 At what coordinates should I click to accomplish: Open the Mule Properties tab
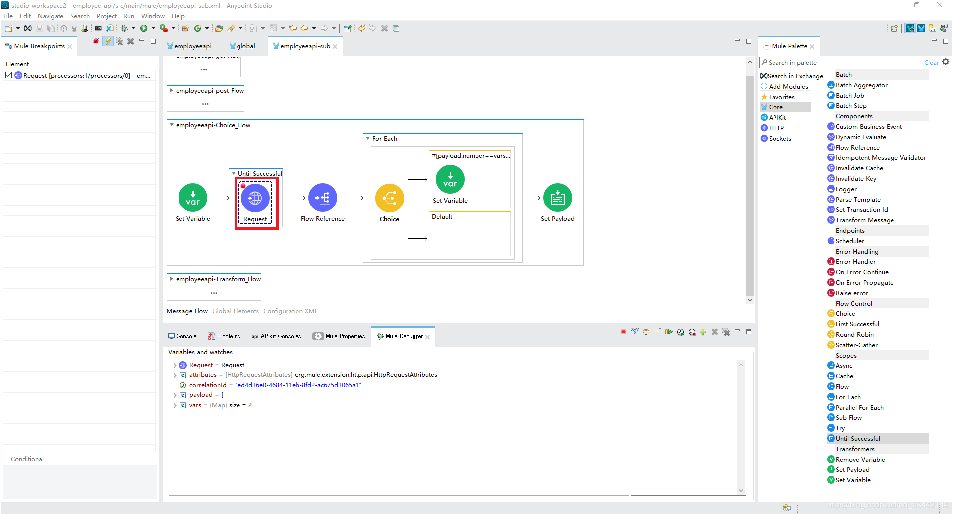click(x=339, y=336)
